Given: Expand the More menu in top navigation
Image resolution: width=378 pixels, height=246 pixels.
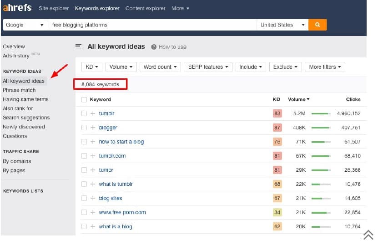Looking at the screenshot, I should (x=180, y=9).
